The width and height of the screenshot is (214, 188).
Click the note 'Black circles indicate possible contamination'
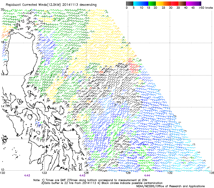tap(132, 183)
